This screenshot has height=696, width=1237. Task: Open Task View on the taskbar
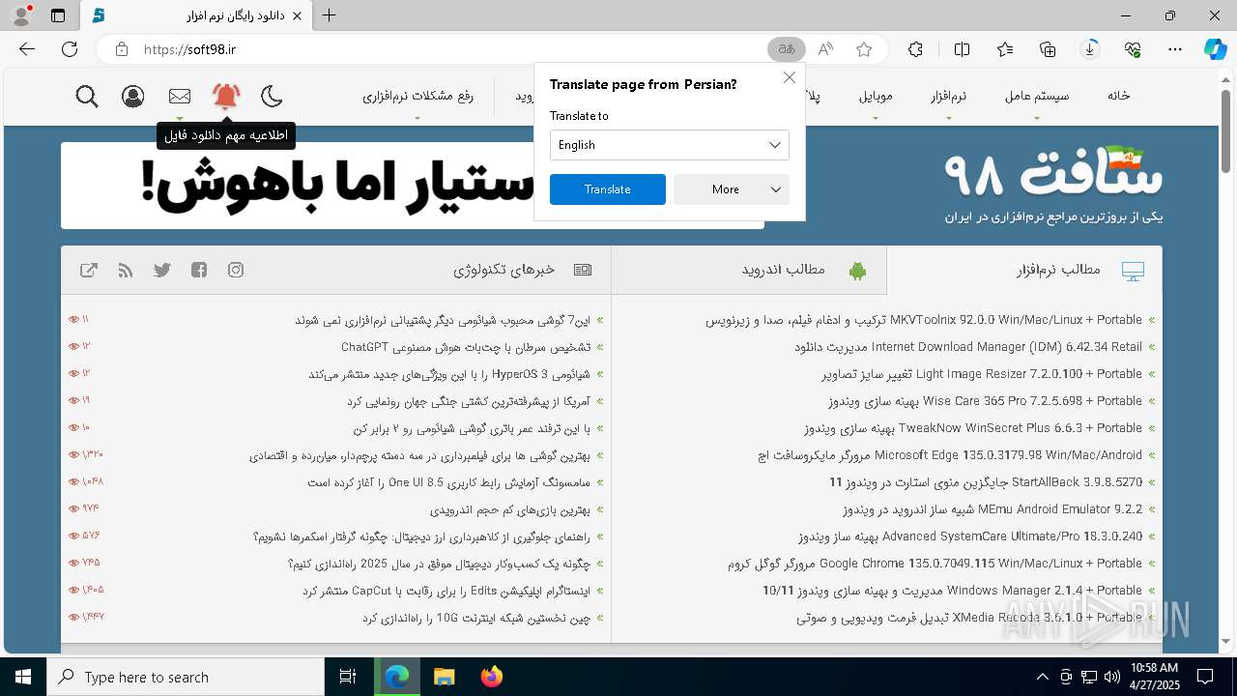point(348,677)
